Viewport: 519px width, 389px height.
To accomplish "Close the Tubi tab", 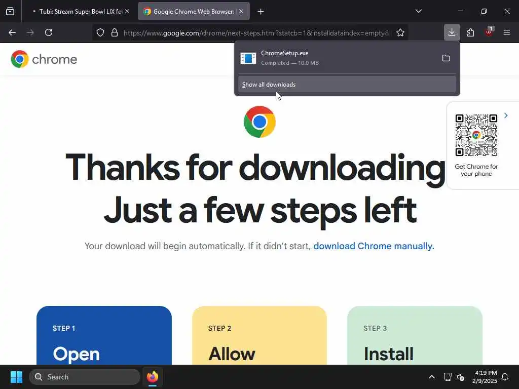I will pyautogui.click(x=127, y=11).
